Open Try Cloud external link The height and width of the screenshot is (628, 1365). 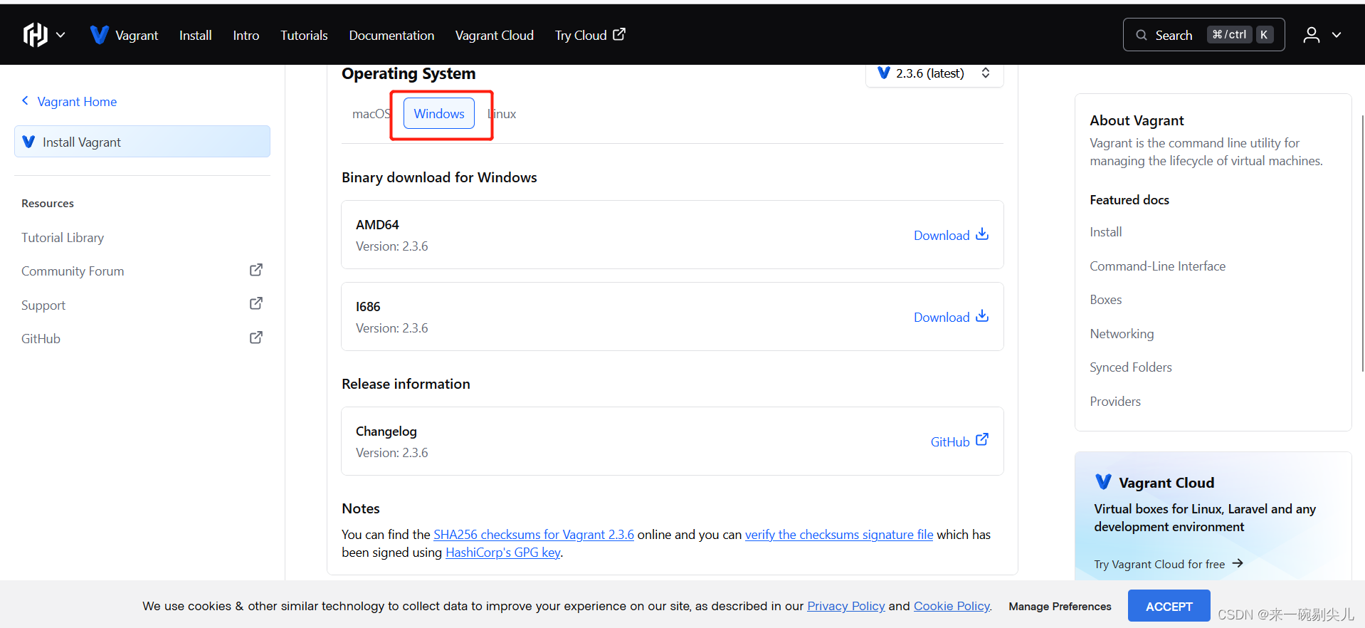click(x=590, y=35)
